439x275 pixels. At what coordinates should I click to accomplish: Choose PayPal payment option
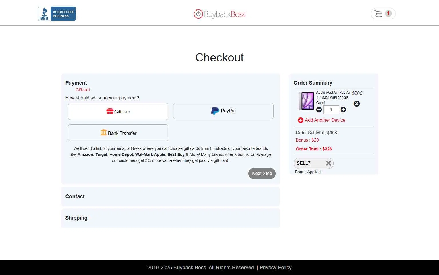click(x=223, y=111)
